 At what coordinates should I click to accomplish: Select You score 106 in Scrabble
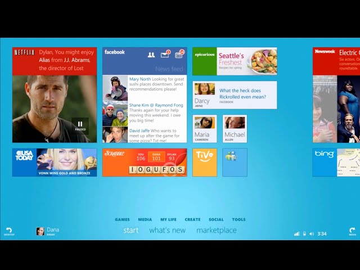tap(141, 157)
